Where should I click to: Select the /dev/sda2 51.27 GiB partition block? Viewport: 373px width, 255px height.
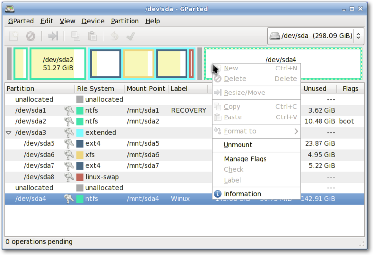point(58,64)
